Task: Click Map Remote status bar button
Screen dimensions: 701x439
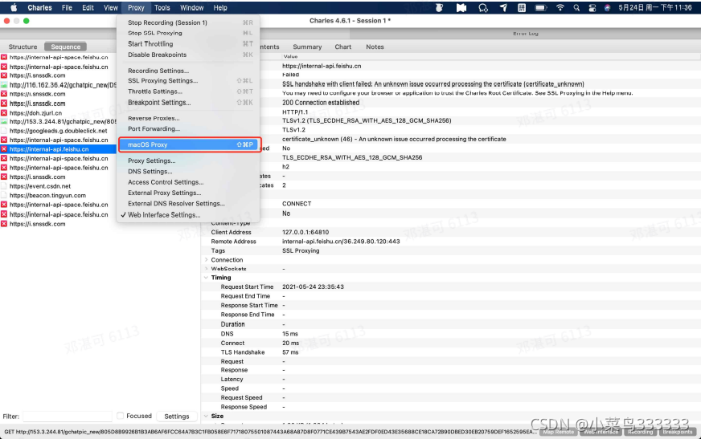Action: [x=559, y=432]
